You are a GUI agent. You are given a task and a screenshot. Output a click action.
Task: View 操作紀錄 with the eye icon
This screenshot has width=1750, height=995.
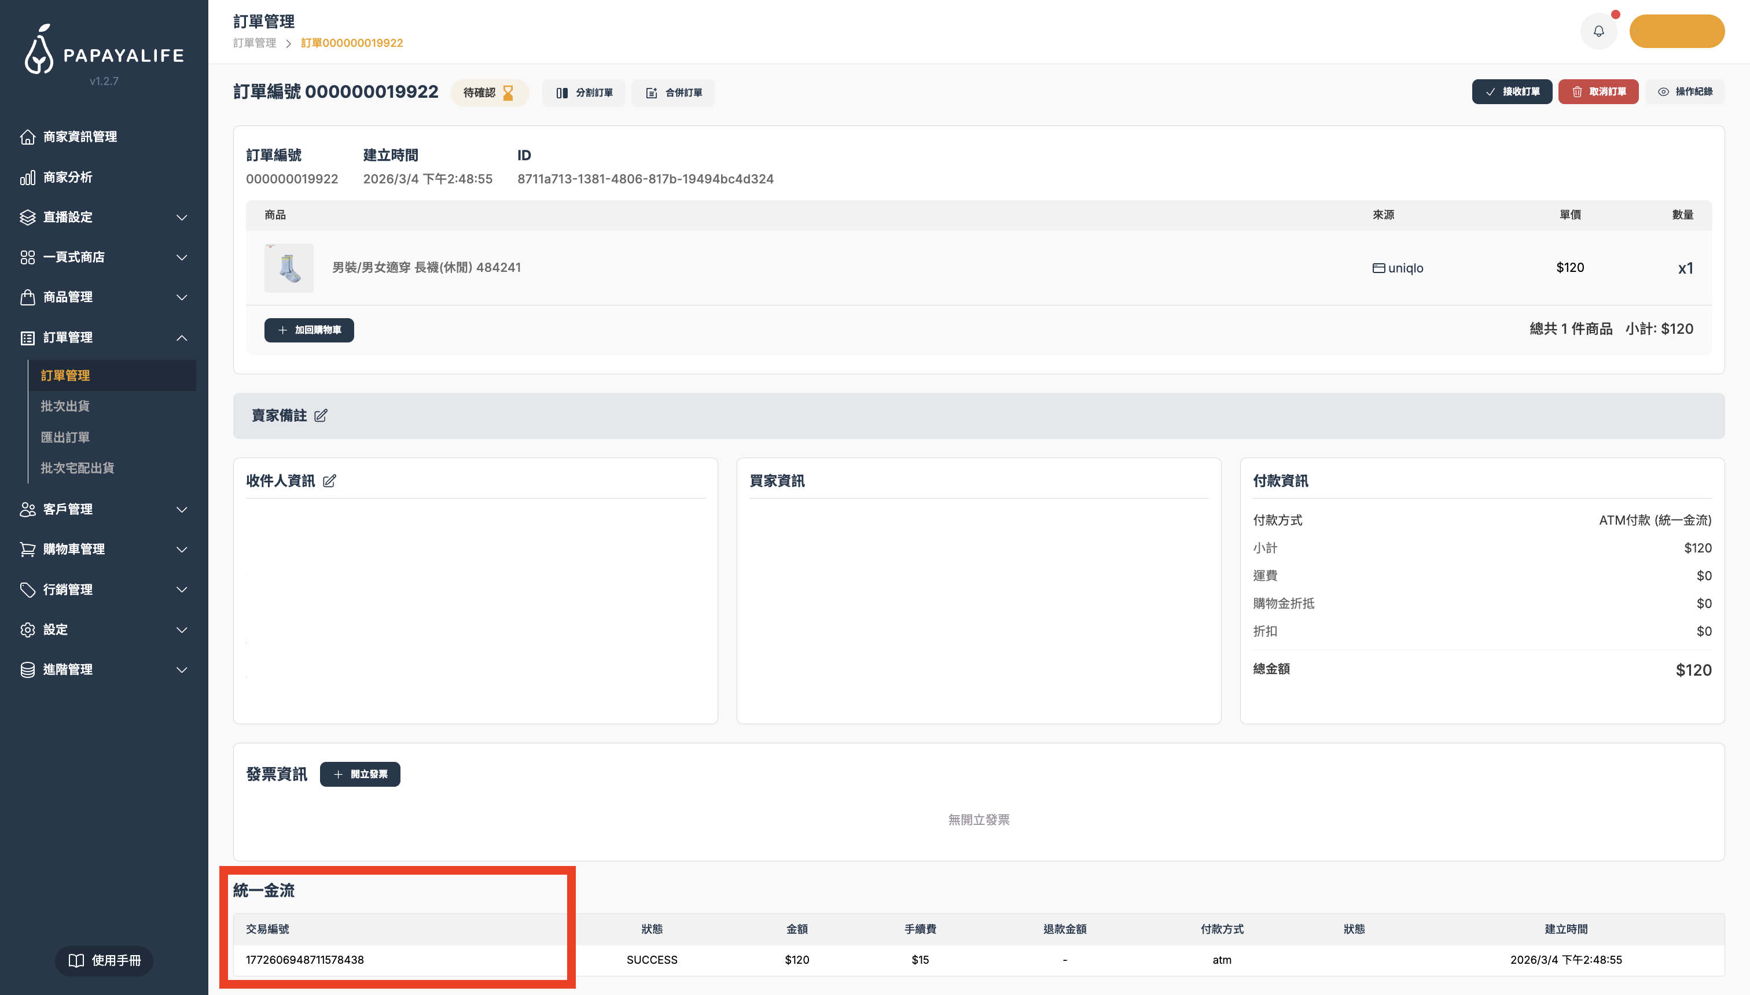[1685, 91]
